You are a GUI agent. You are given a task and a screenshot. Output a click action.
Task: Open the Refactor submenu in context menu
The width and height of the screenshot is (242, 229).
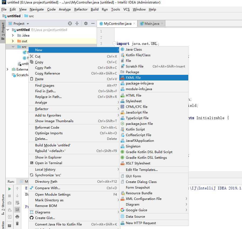tap(74, 109)
